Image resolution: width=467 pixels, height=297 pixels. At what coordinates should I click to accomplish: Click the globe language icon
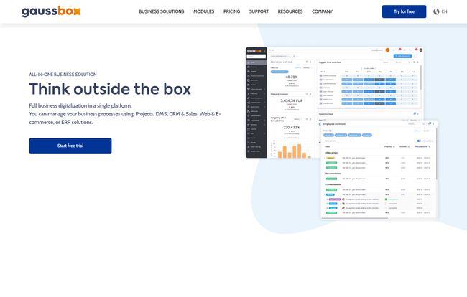coord(436,11)
